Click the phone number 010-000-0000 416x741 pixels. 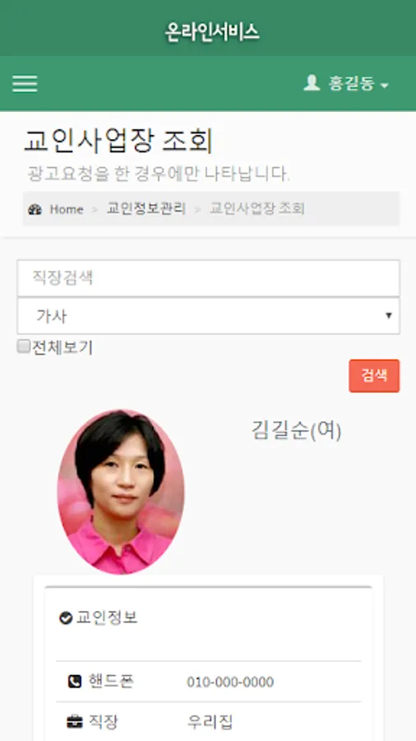pyautogui.click(x=230, y=682)
